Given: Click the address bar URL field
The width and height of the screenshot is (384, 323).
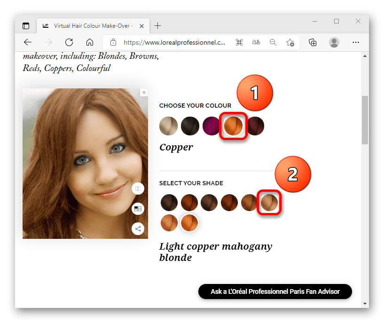Looking at the screenshot, I should point(174,42).
